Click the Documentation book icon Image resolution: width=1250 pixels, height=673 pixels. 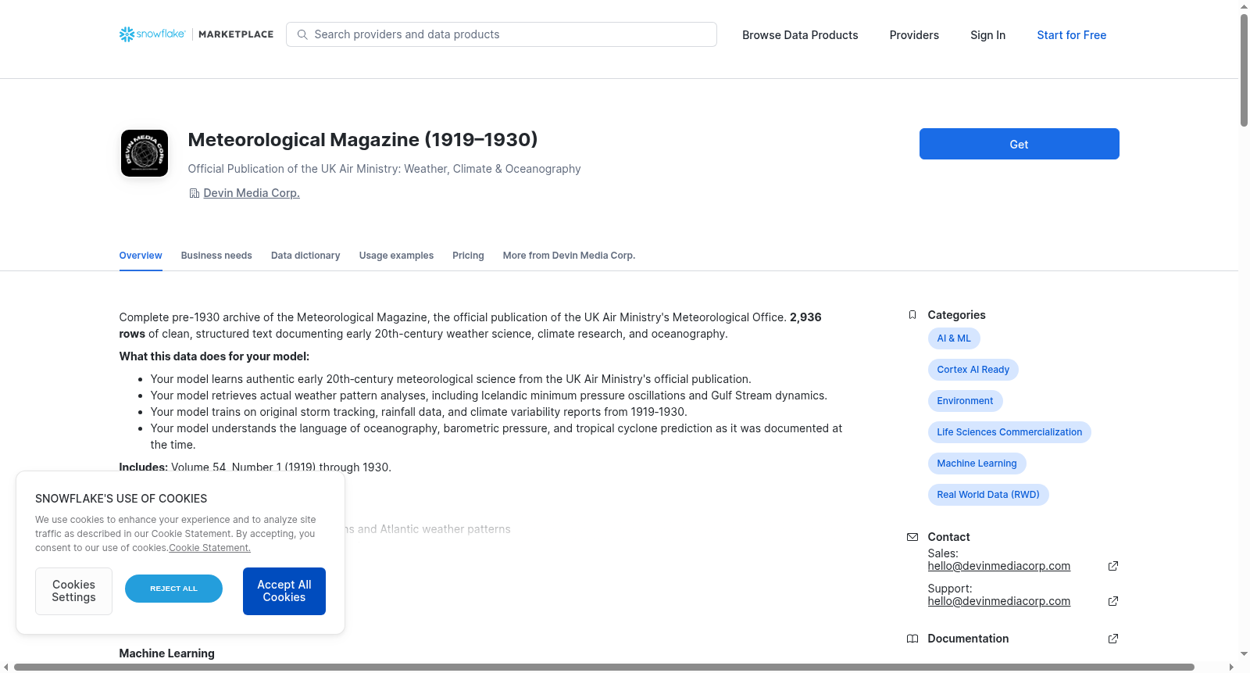(912, 639)
